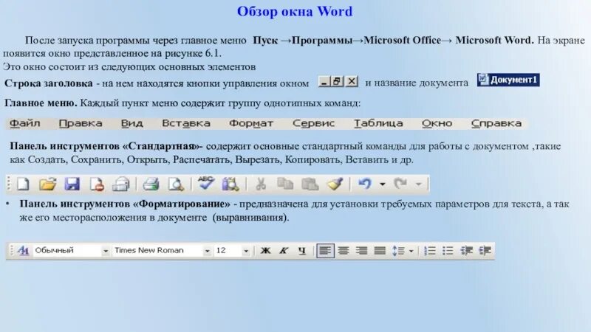Toggle align right button
Image resolution: width=591 pixels, height=332 pixels.
pyautogui.click(x=361, y=251)
